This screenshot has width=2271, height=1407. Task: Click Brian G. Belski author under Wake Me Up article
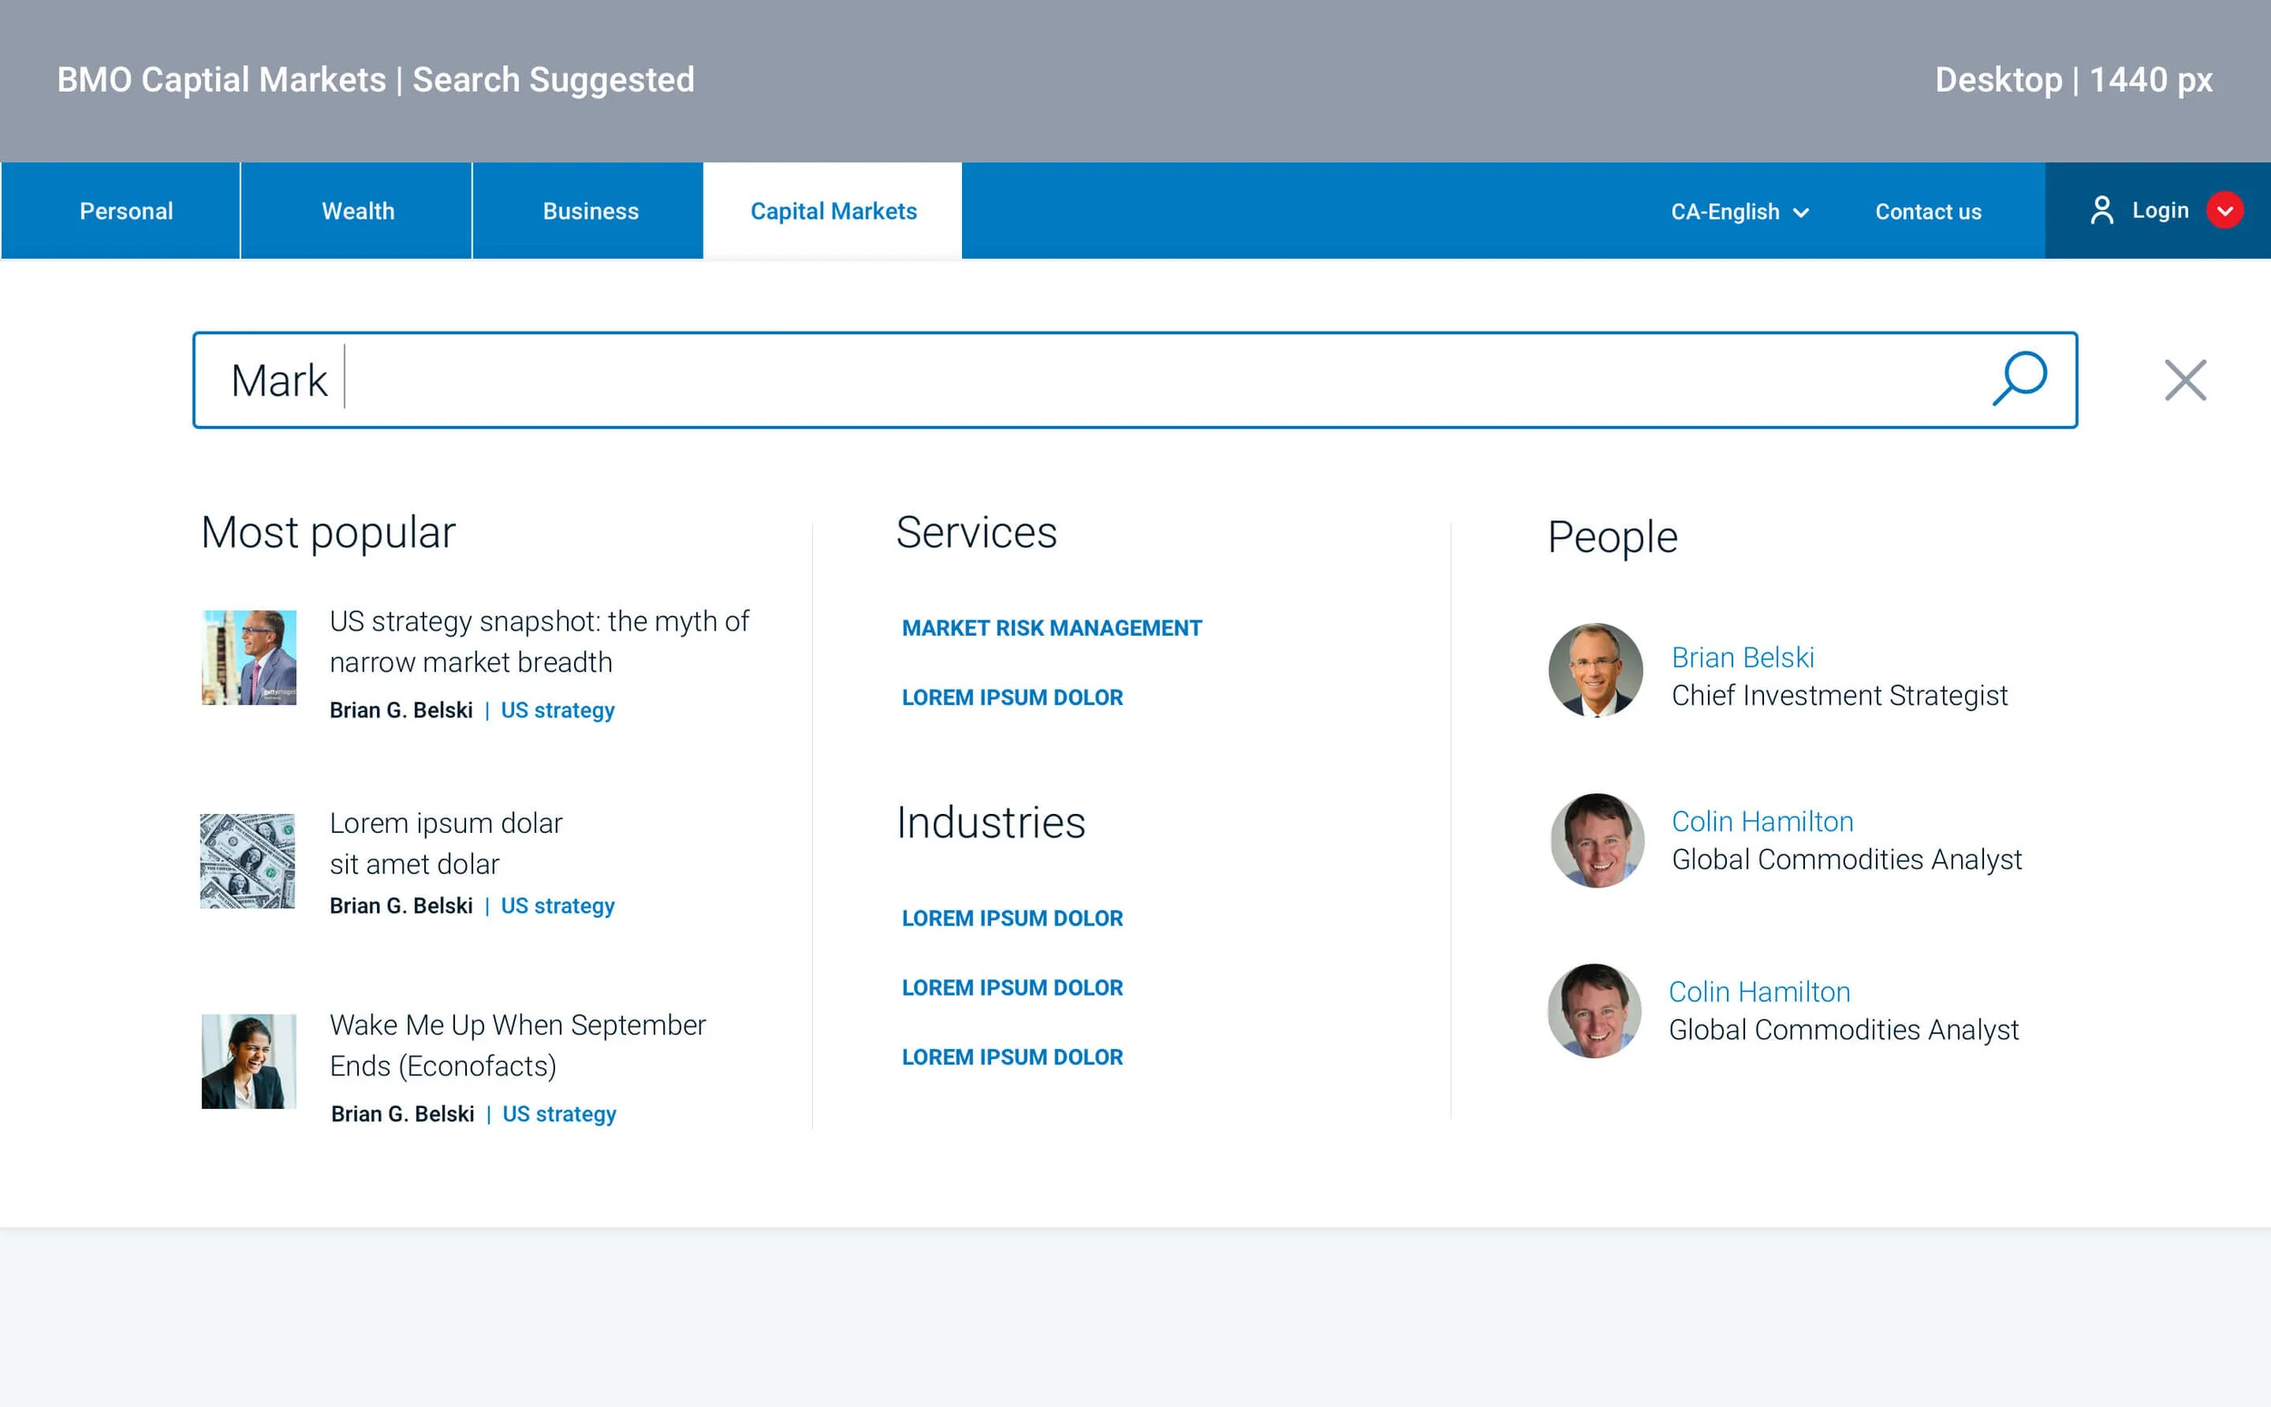(402, 1114)
